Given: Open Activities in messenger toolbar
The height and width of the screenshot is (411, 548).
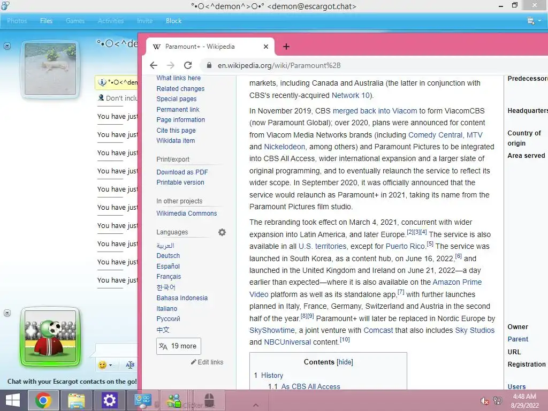Looking at the screenshot, I should point(111,21).
